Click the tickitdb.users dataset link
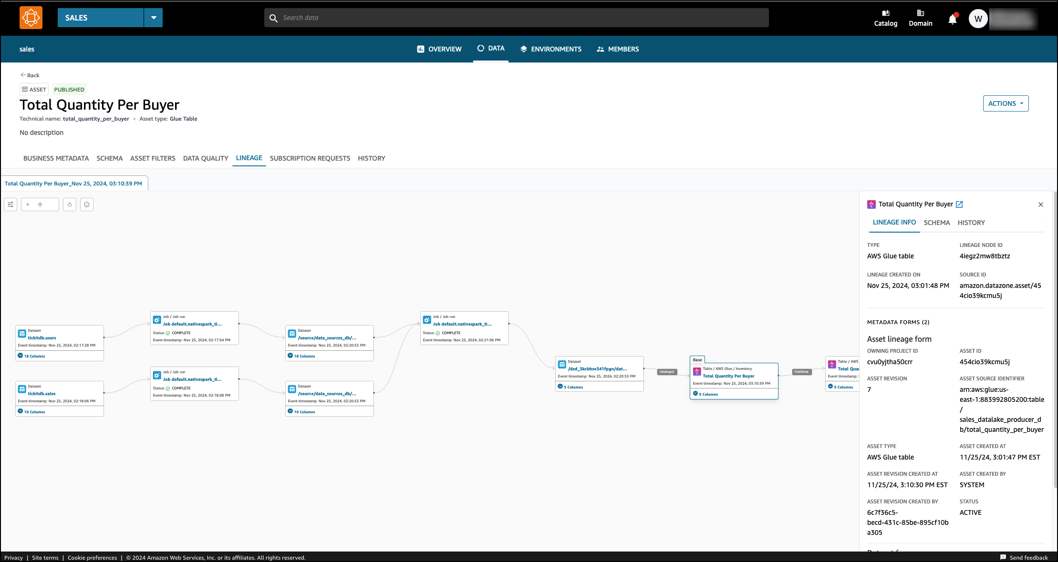Viewport: 1058px width, 562px height. 42,337
